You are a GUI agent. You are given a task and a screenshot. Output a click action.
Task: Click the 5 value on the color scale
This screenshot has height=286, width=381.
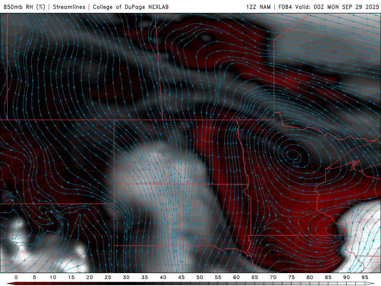[x=34, y=277]
